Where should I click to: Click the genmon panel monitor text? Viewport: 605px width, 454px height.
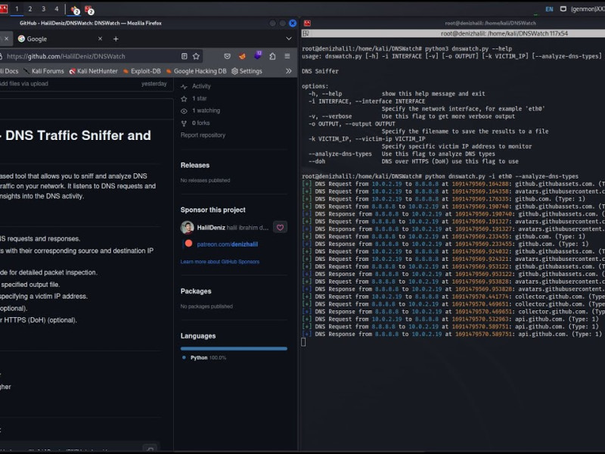tap(588, 9)
